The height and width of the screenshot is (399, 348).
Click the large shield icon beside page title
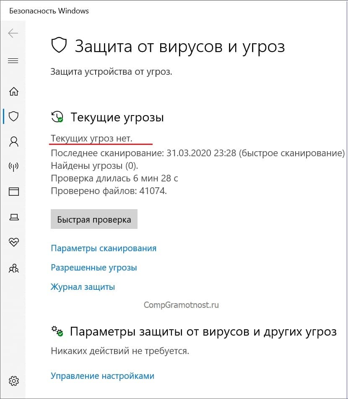[x=59, y=45]
